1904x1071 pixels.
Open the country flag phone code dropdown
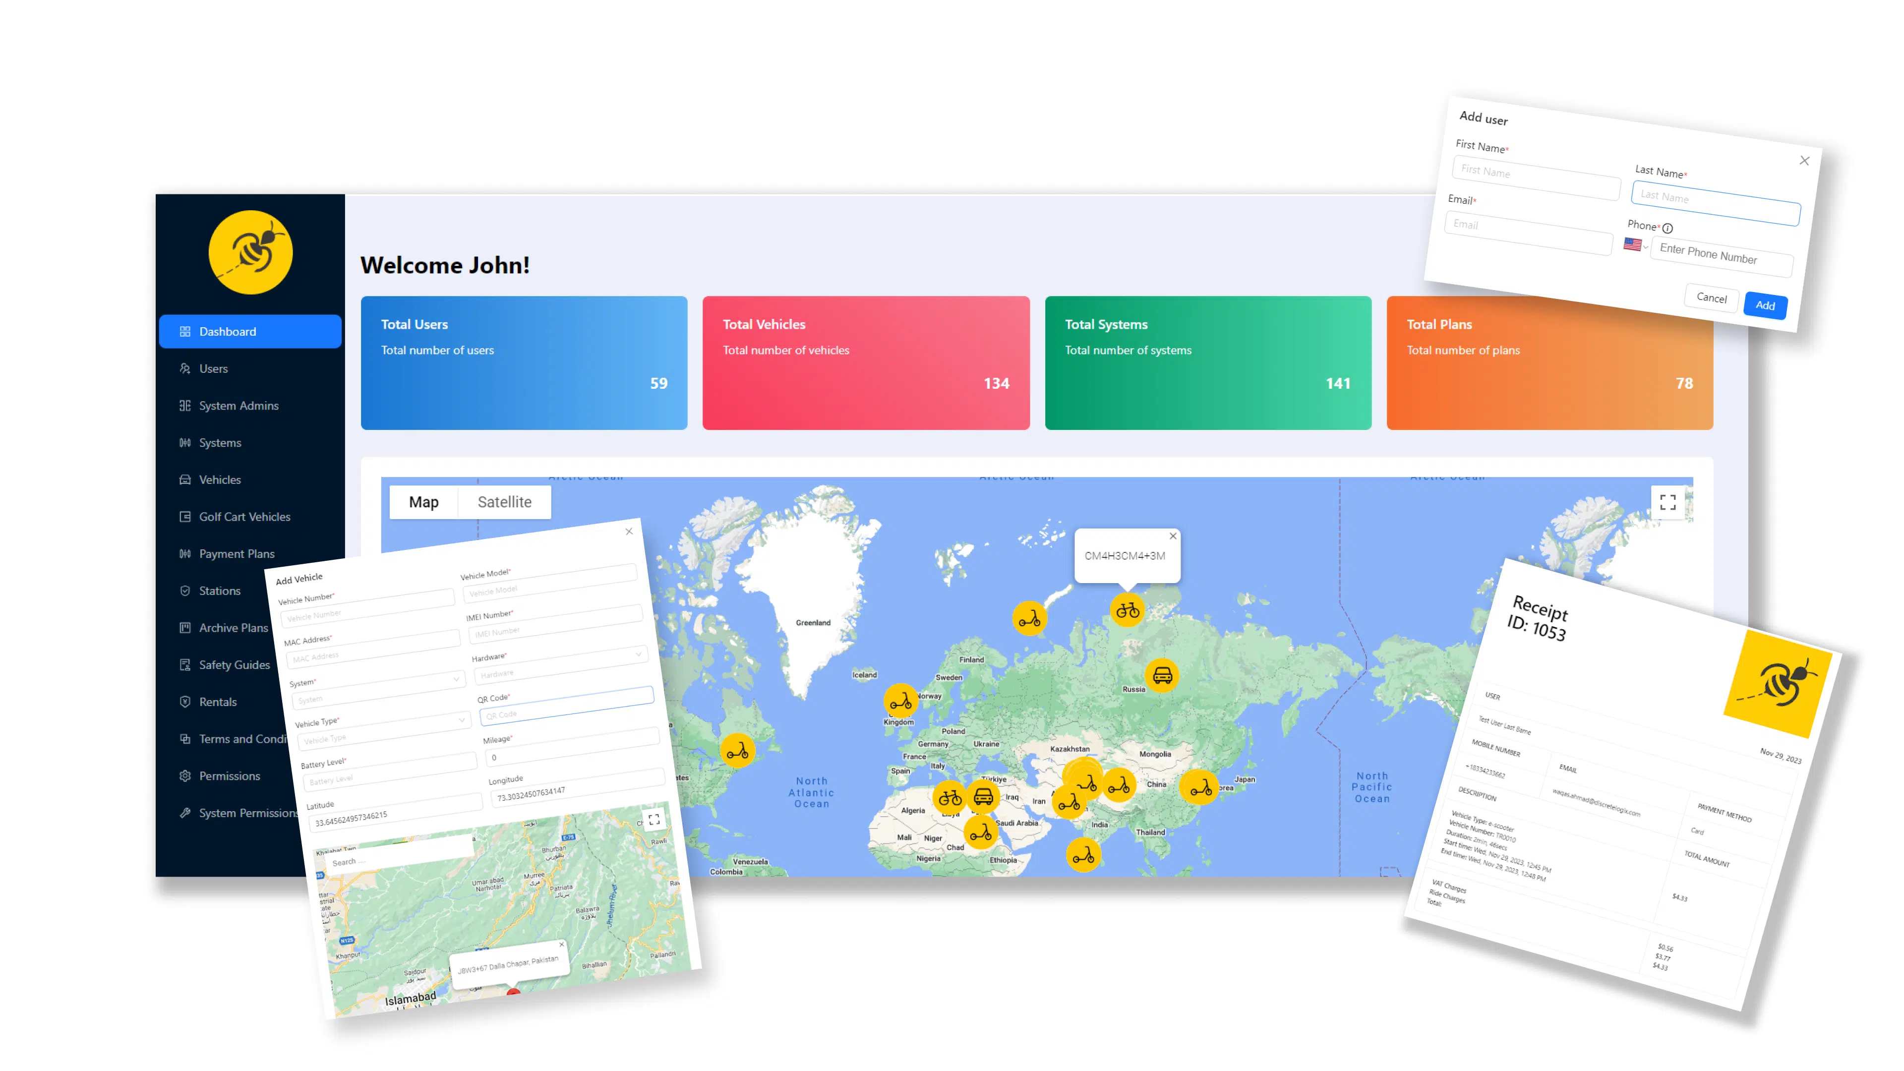(1635, 244)
